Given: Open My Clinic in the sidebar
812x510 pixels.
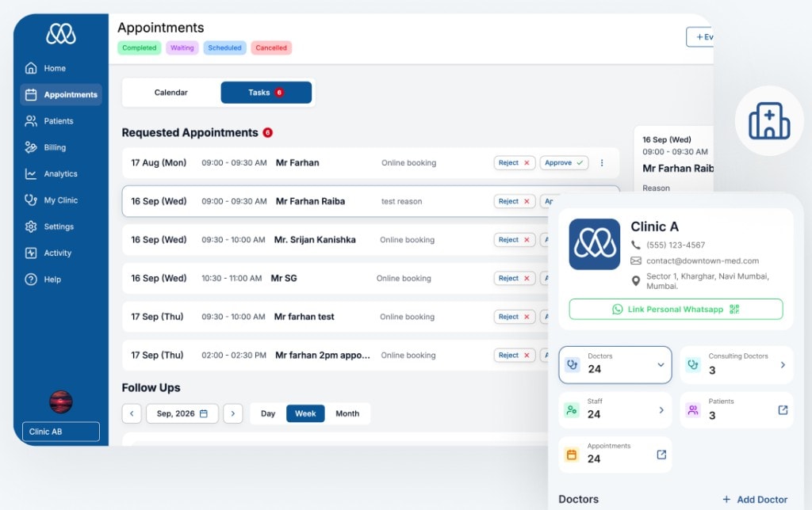Looking at the screenshot, I should coord(60,200).
